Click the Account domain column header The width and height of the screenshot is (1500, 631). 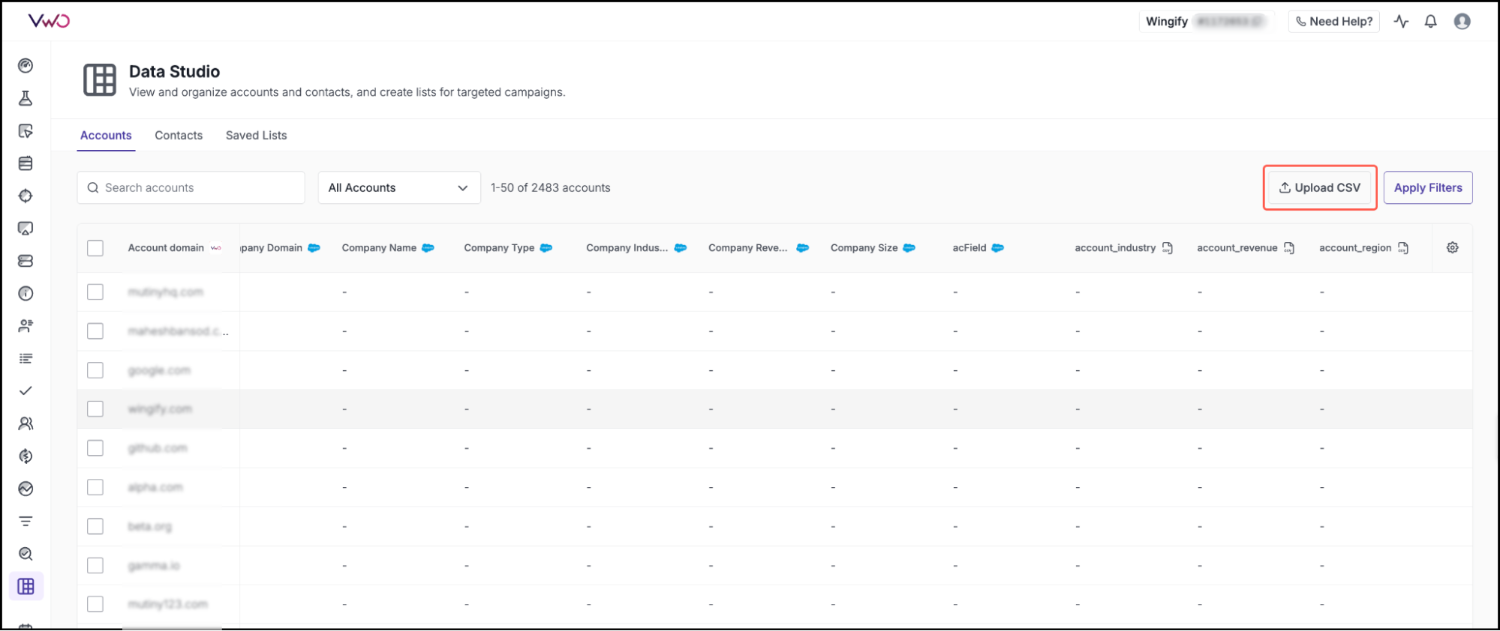166,248
